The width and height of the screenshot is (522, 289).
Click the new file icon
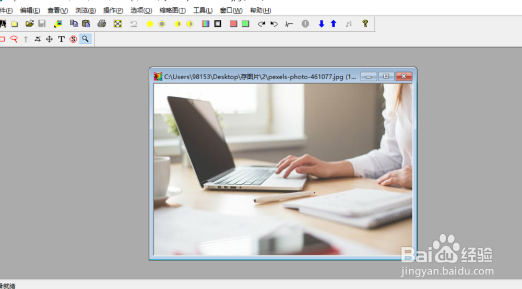coord(15,24)
